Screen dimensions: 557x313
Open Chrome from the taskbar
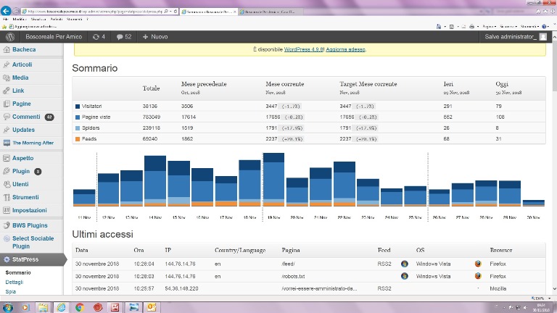(x=80, y=307)
